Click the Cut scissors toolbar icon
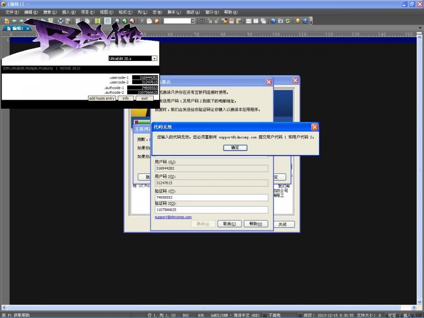The width and height of the screenshot is (424, 318). tap(142, 21)
